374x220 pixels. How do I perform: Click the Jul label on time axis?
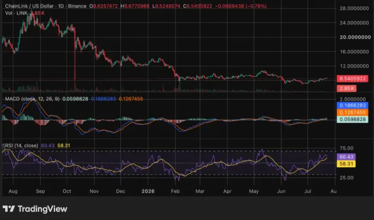click(x=308, y=191)
